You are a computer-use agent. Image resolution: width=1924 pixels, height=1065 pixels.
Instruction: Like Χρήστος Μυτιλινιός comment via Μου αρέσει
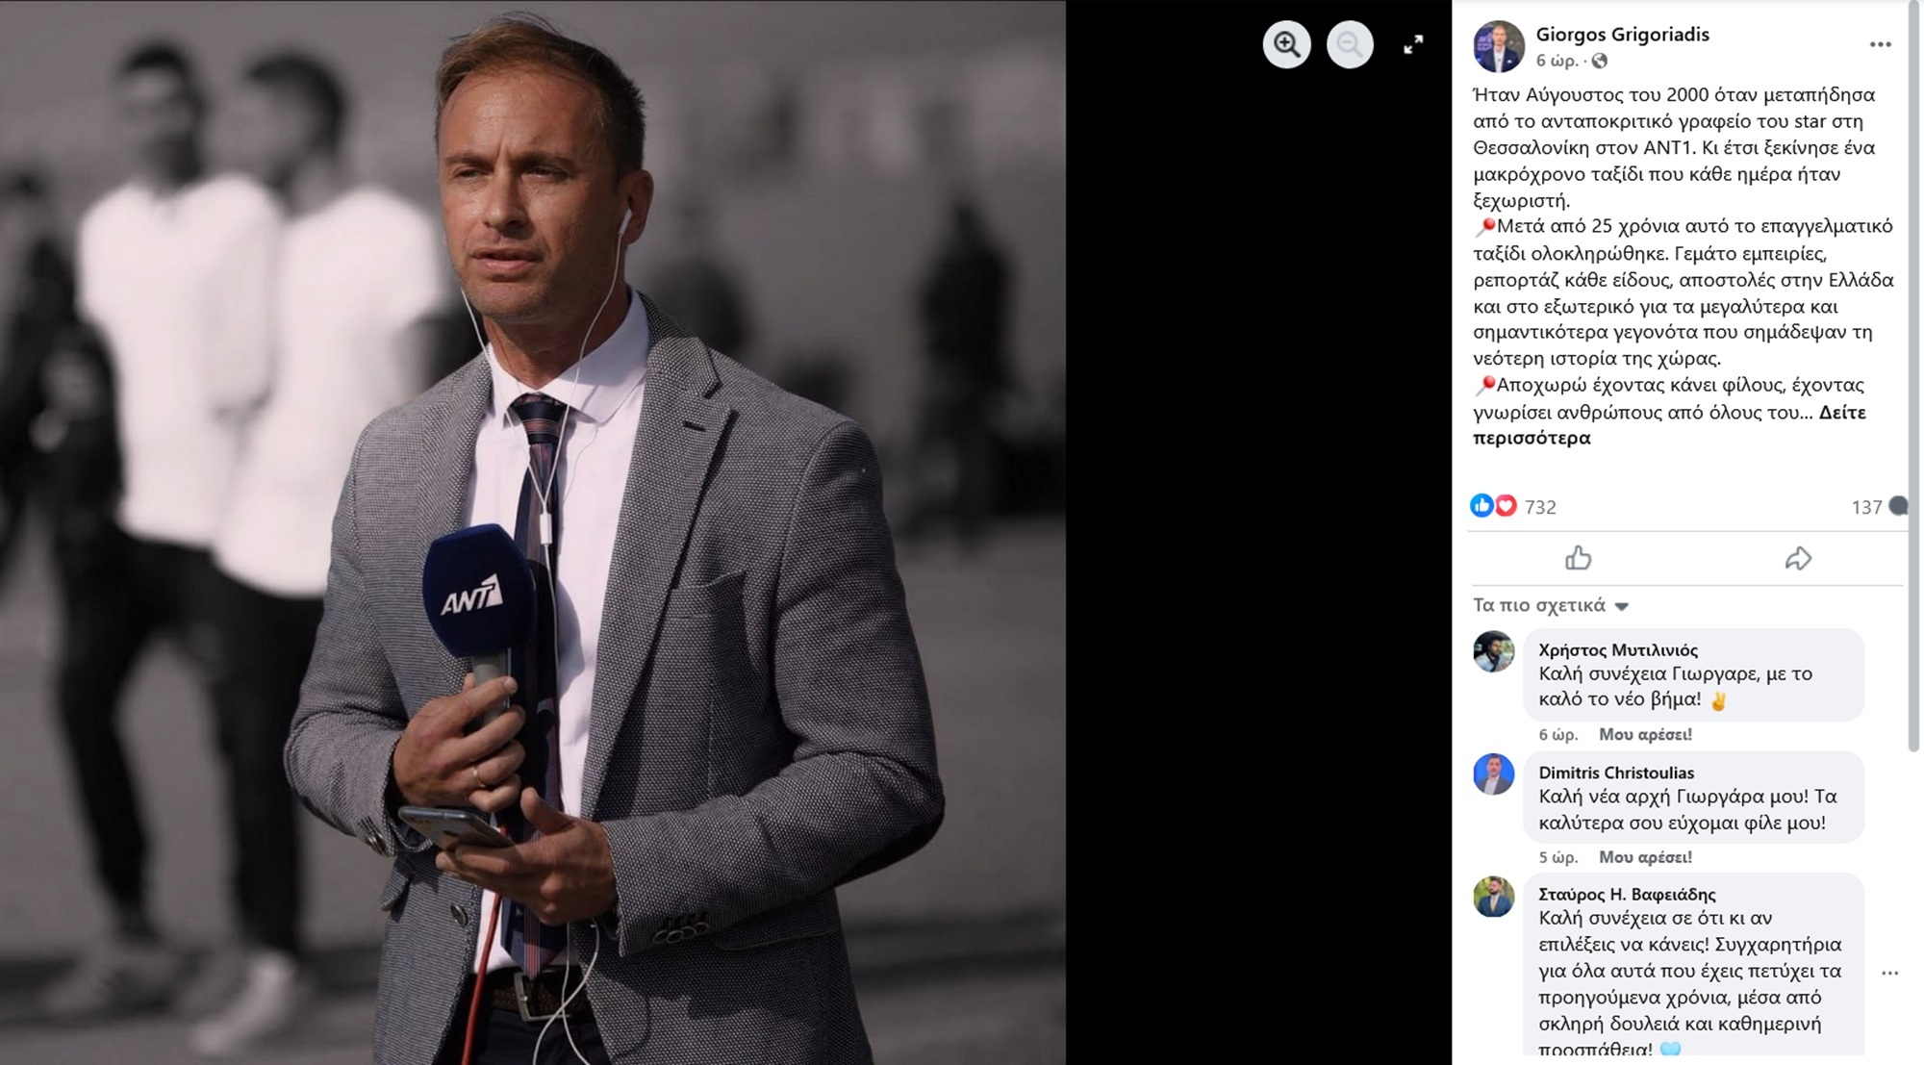coord(1645,734)
